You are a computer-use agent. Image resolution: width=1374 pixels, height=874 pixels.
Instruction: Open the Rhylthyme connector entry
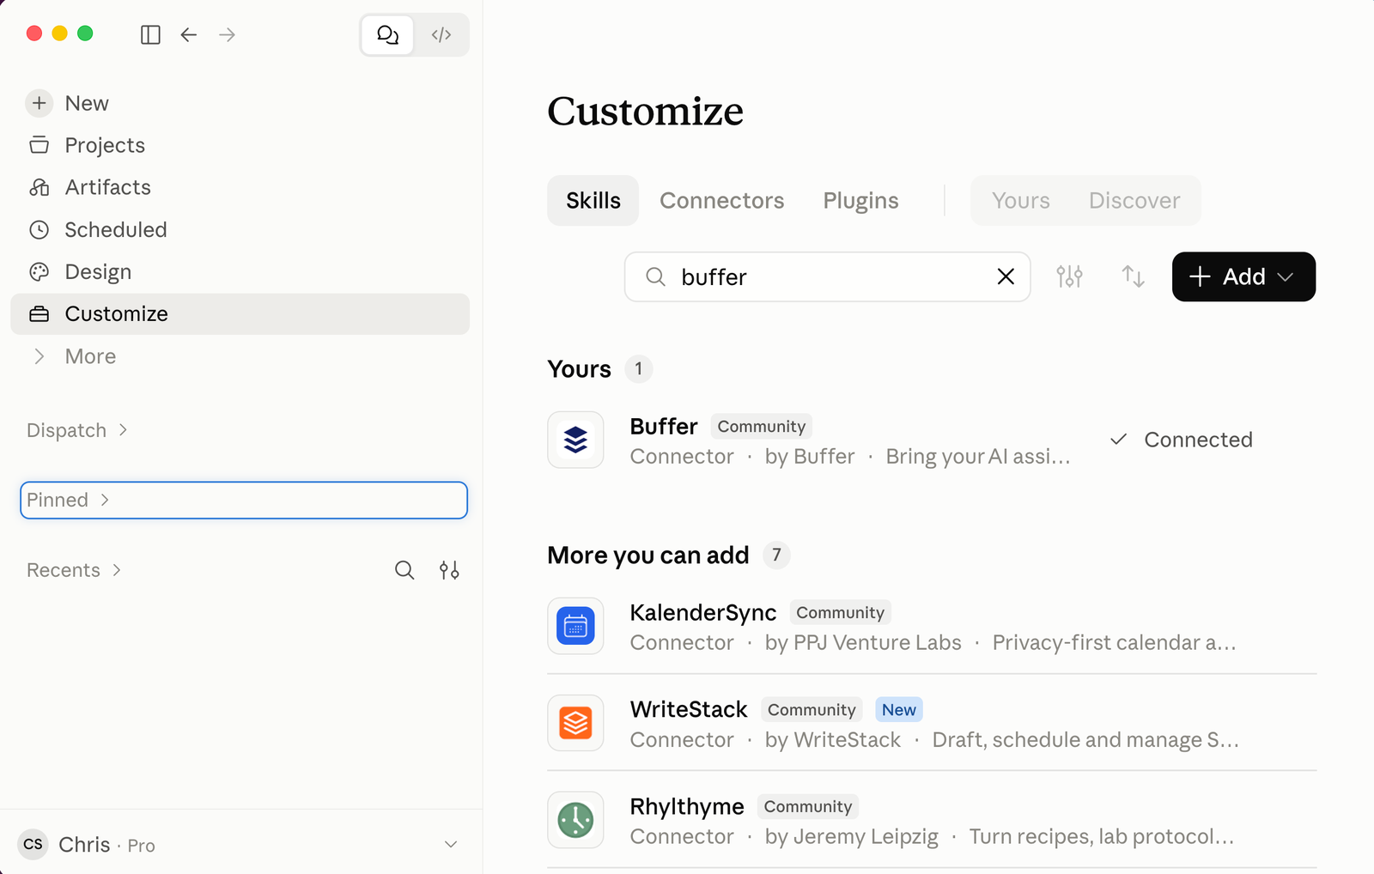click(x=932, y=820)
